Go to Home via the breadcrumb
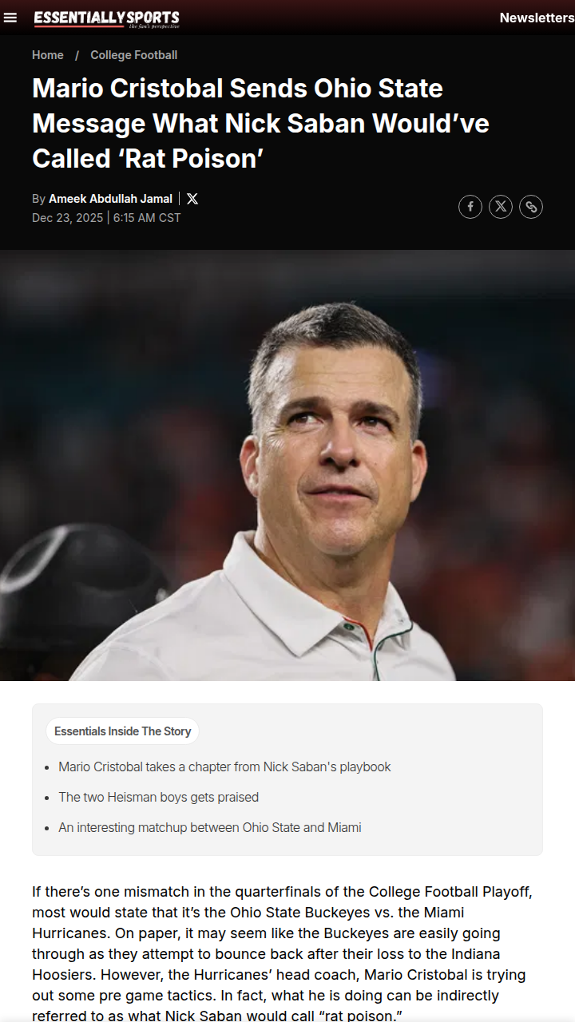The width and height of the screenshot is (575, 1022). pos(48,55)
